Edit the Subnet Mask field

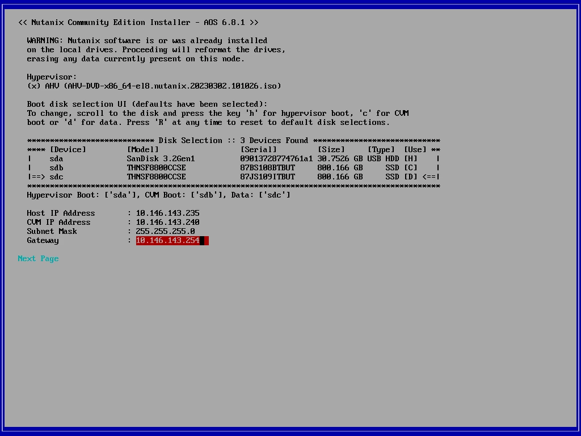click(165, 232)
